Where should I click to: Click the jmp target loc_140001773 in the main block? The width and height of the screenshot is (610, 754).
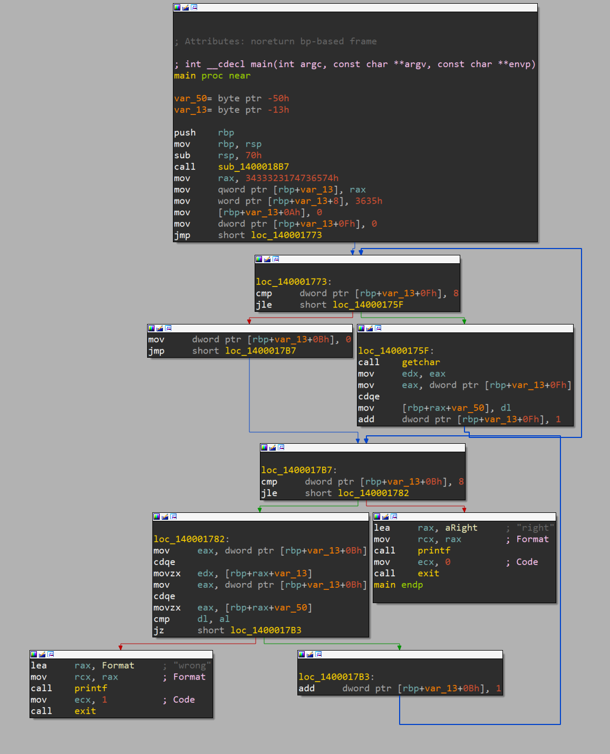coord(286,235)
